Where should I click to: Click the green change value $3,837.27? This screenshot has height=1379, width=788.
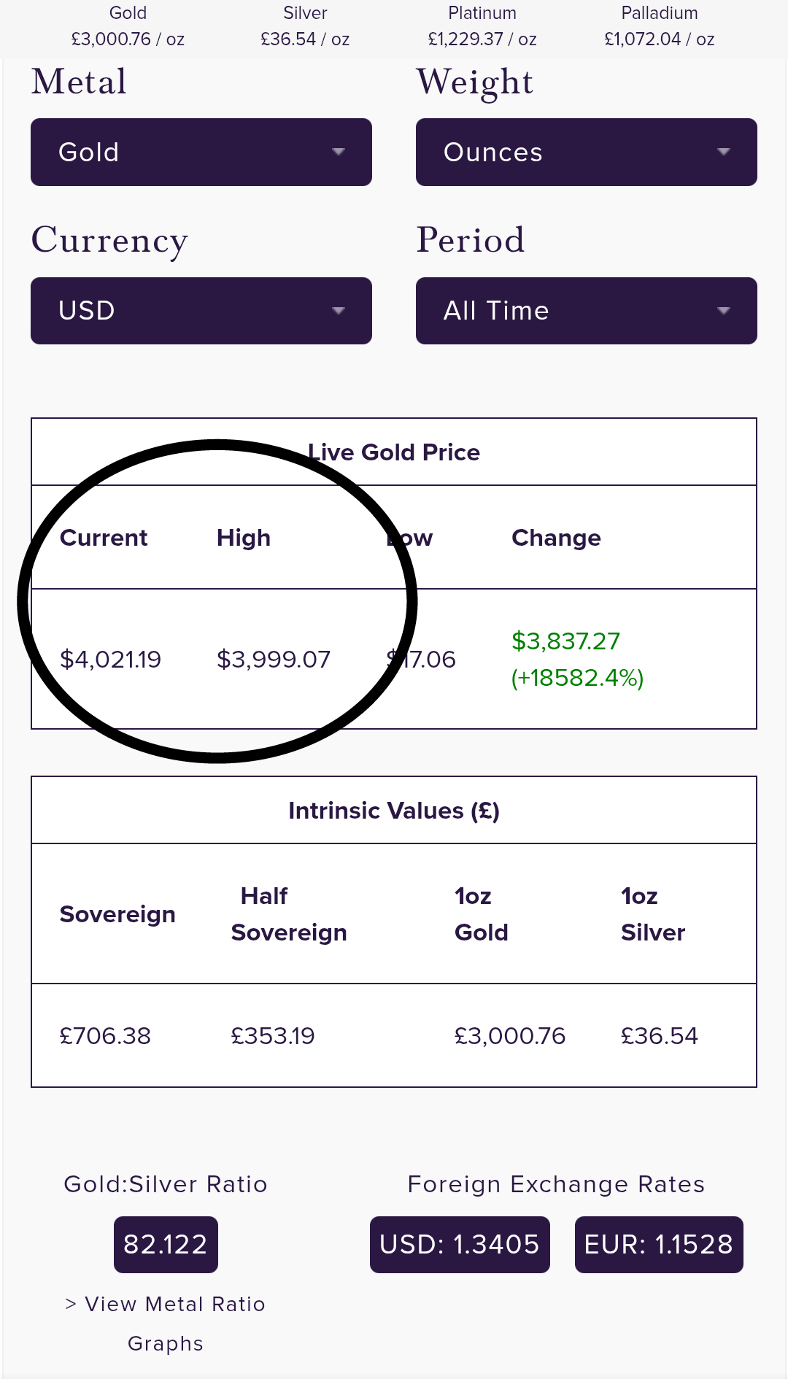(x=565, y=641)
